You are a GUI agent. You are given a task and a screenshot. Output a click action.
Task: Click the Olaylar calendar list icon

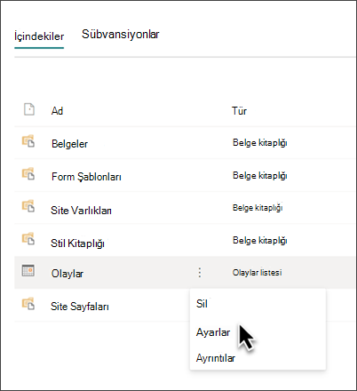(28, 270)
